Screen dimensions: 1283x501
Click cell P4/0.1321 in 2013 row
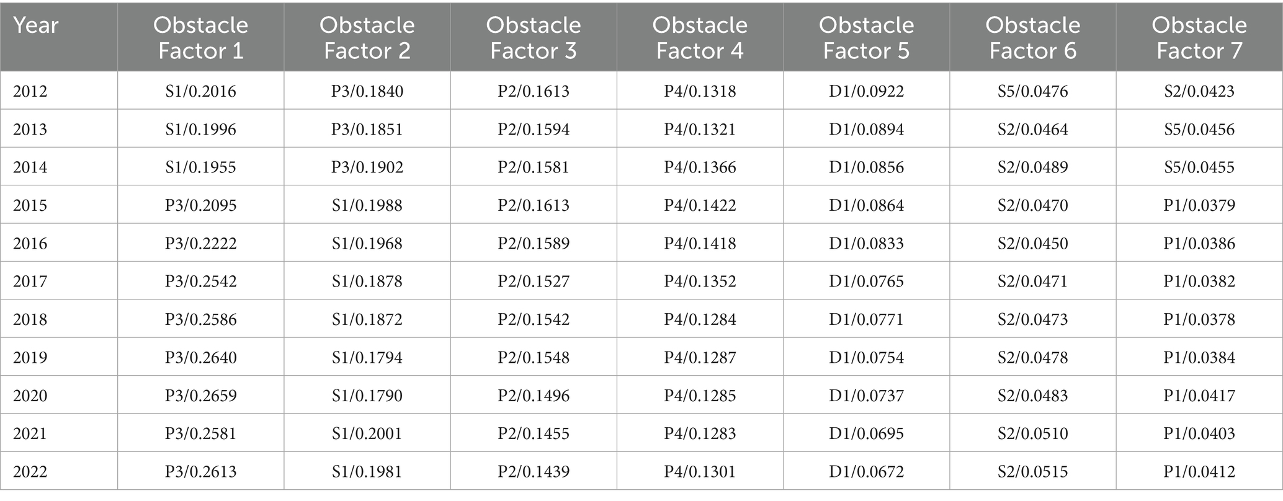tap(700, 129)
